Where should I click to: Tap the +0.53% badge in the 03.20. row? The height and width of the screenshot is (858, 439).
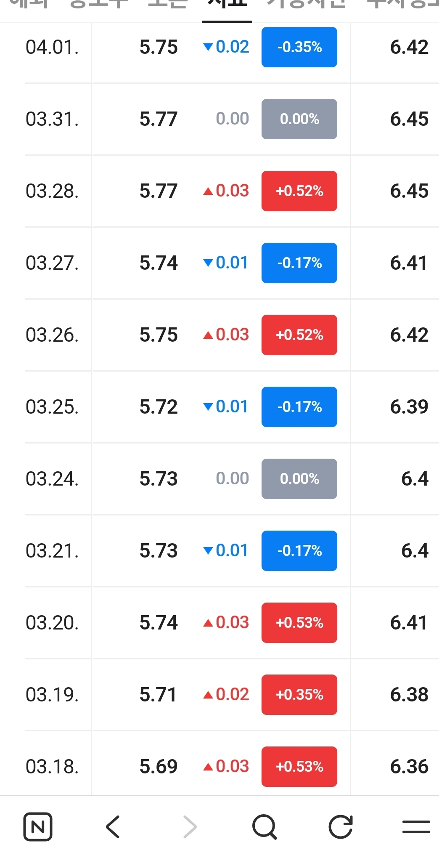tap(299, 623)
